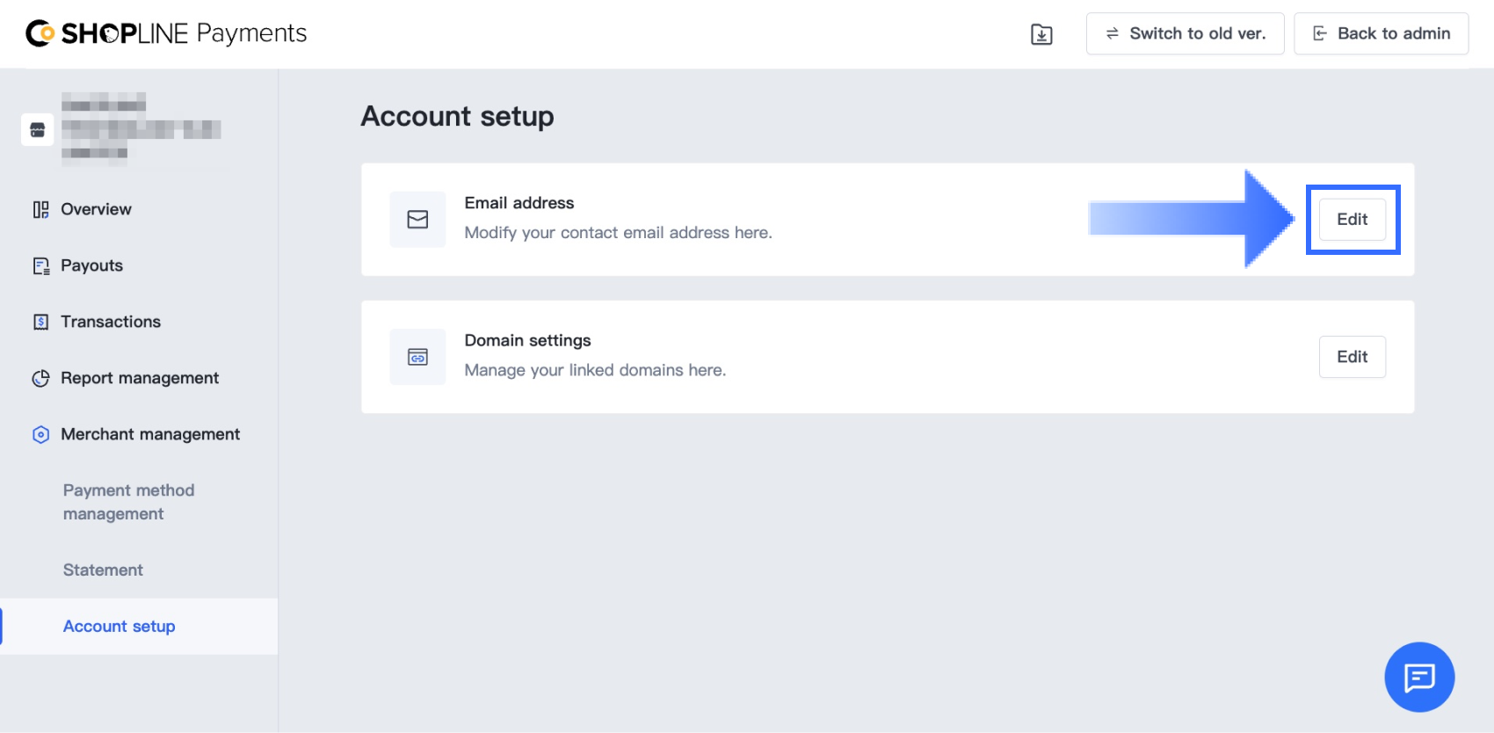Open the Statement submenu item
This screenshot has height=733, width=1494.
(103, 570)
